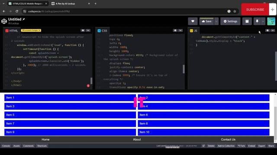Select the CSS editor tab

tap(102, 31)
